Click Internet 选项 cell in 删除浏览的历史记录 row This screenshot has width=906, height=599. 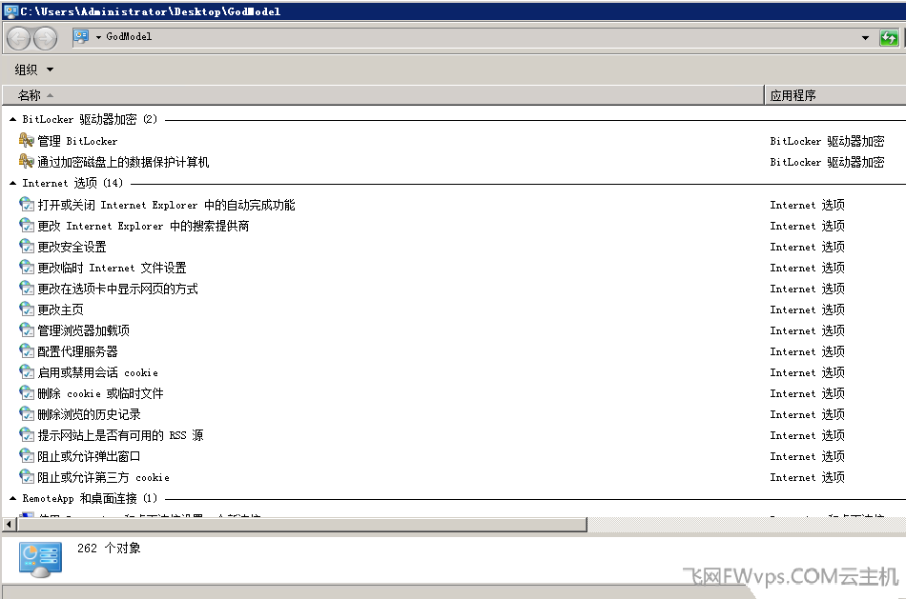click(807, 415)
